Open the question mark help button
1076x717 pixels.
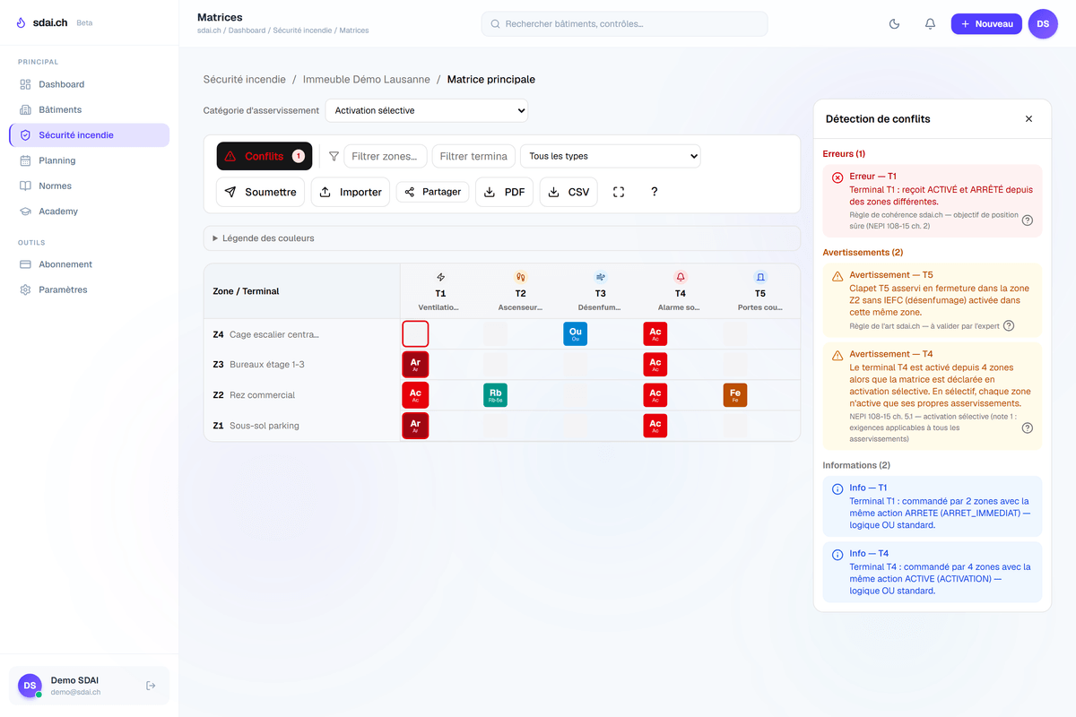[x=655, y=192]
